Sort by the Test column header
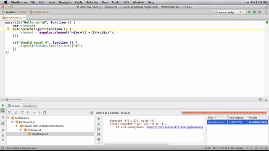This screenshot has height=151, width=269. point(217,117)
